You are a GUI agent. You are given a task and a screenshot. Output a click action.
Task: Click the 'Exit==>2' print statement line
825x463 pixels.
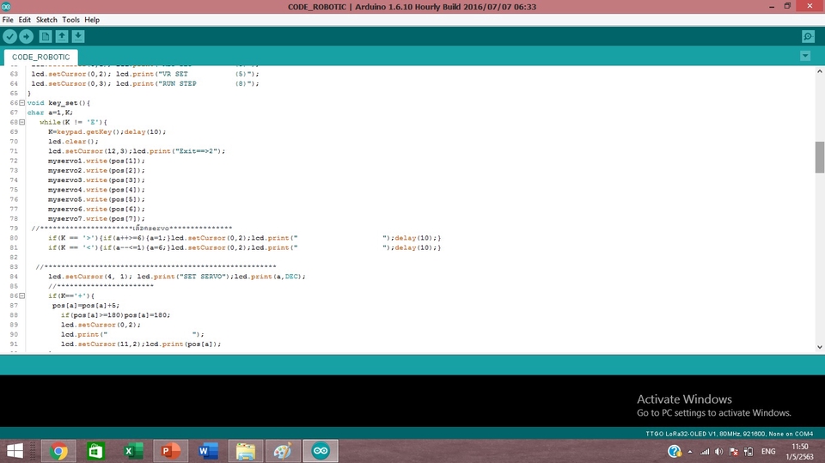point(137,151)
